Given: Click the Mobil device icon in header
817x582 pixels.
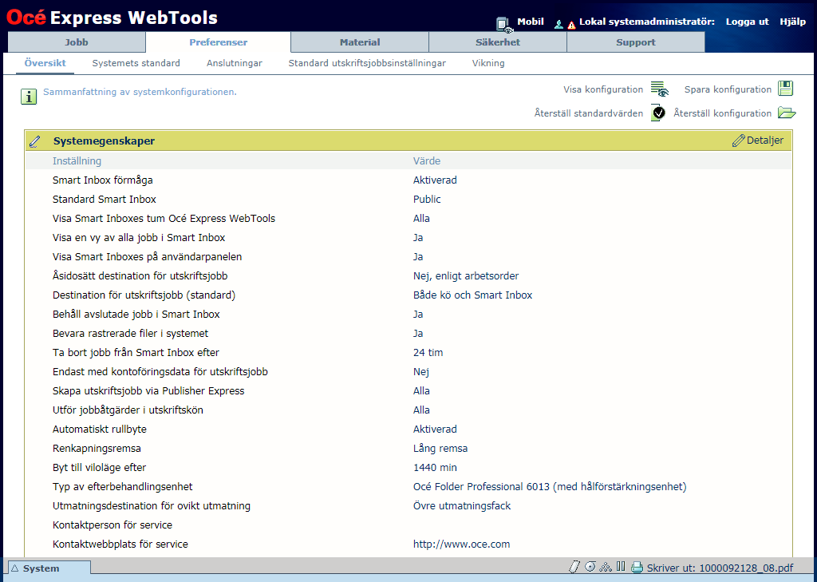Looking at the screenshot, I should 504,25.
